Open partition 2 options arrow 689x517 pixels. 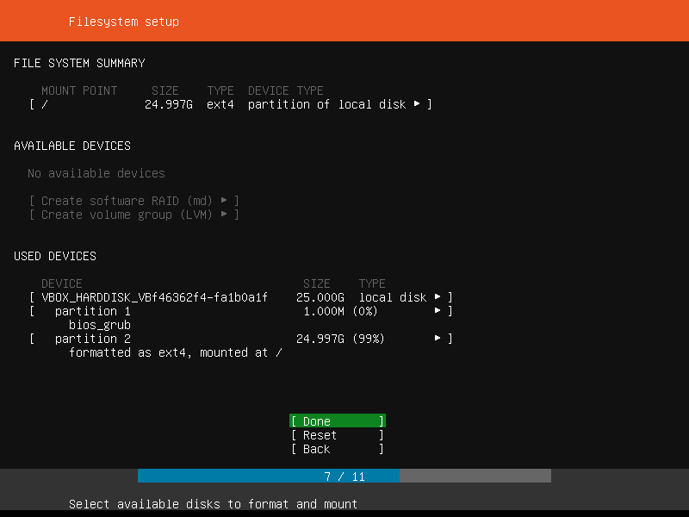pos(439,339)
